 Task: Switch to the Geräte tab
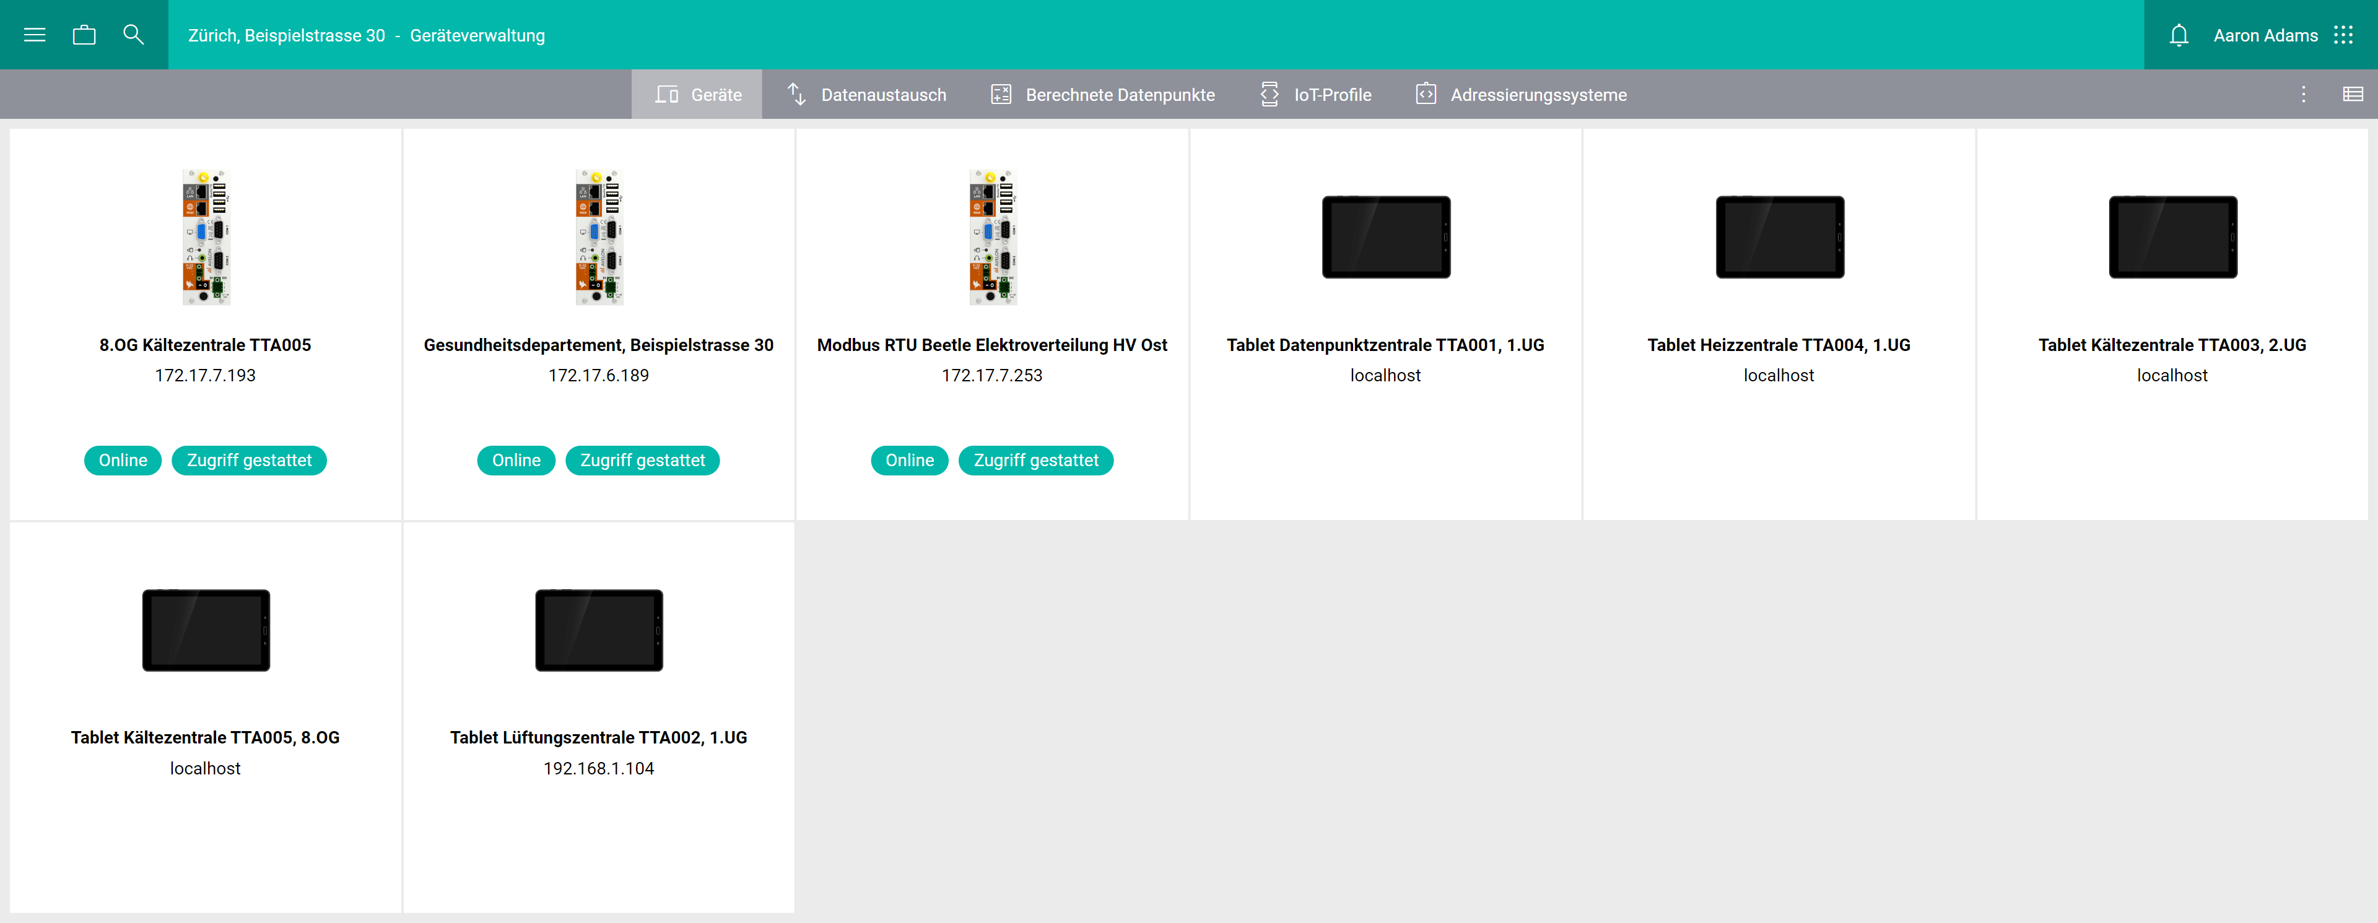tap(697, 94)
